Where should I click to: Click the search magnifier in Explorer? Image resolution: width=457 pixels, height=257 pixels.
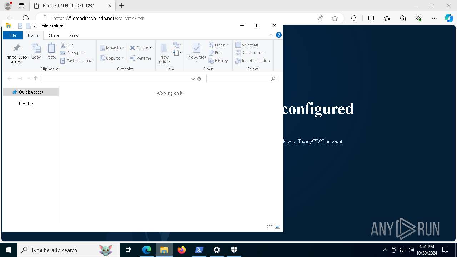pyautogui.click(x=273, y=79)
